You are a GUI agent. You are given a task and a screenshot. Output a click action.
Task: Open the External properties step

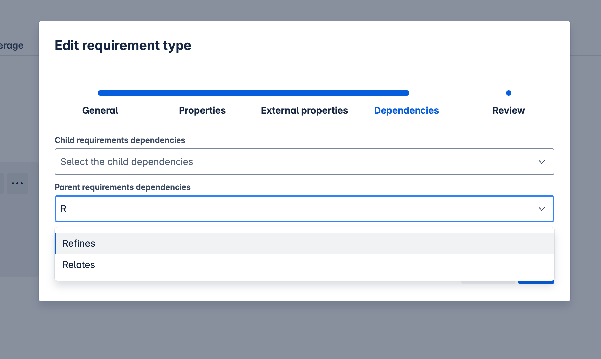click(304, 110)
